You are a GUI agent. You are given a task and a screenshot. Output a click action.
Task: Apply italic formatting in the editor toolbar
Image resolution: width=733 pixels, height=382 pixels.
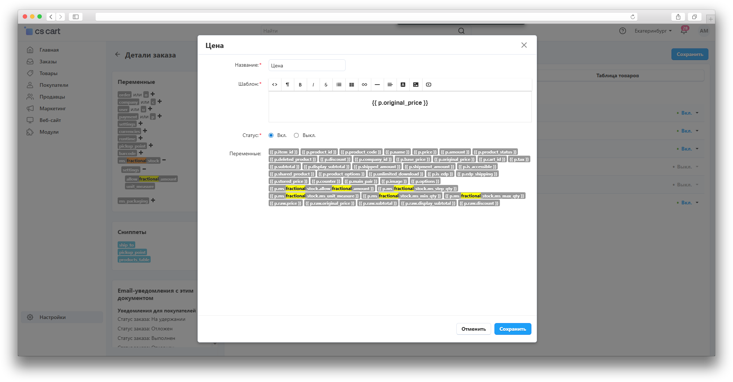(313, 85)
